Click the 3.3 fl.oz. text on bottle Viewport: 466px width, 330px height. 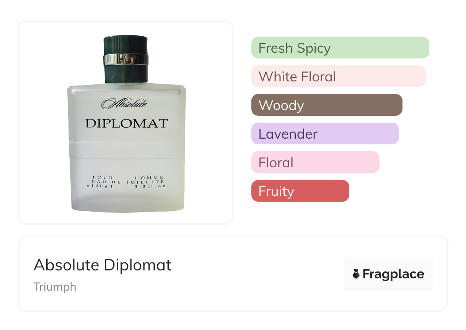pos(152,186)
